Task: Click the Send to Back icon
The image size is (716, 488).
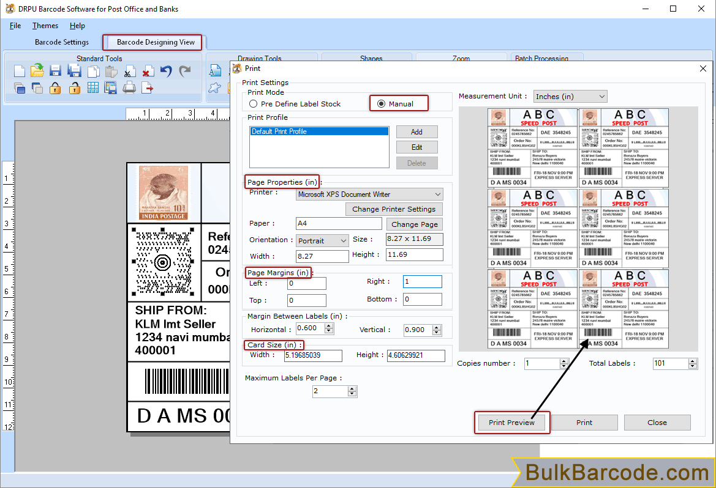Action: point(37,88)
